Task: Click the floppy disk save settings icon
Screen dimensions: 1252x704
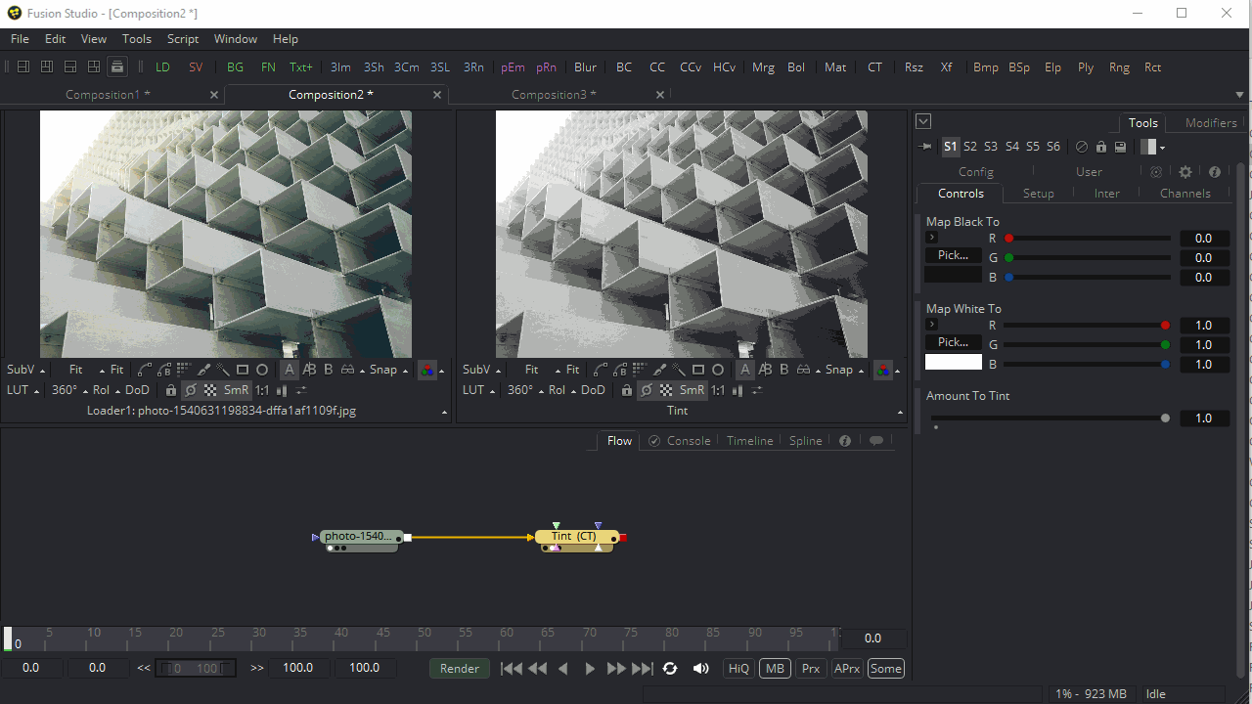Action: click(1121, 147)
